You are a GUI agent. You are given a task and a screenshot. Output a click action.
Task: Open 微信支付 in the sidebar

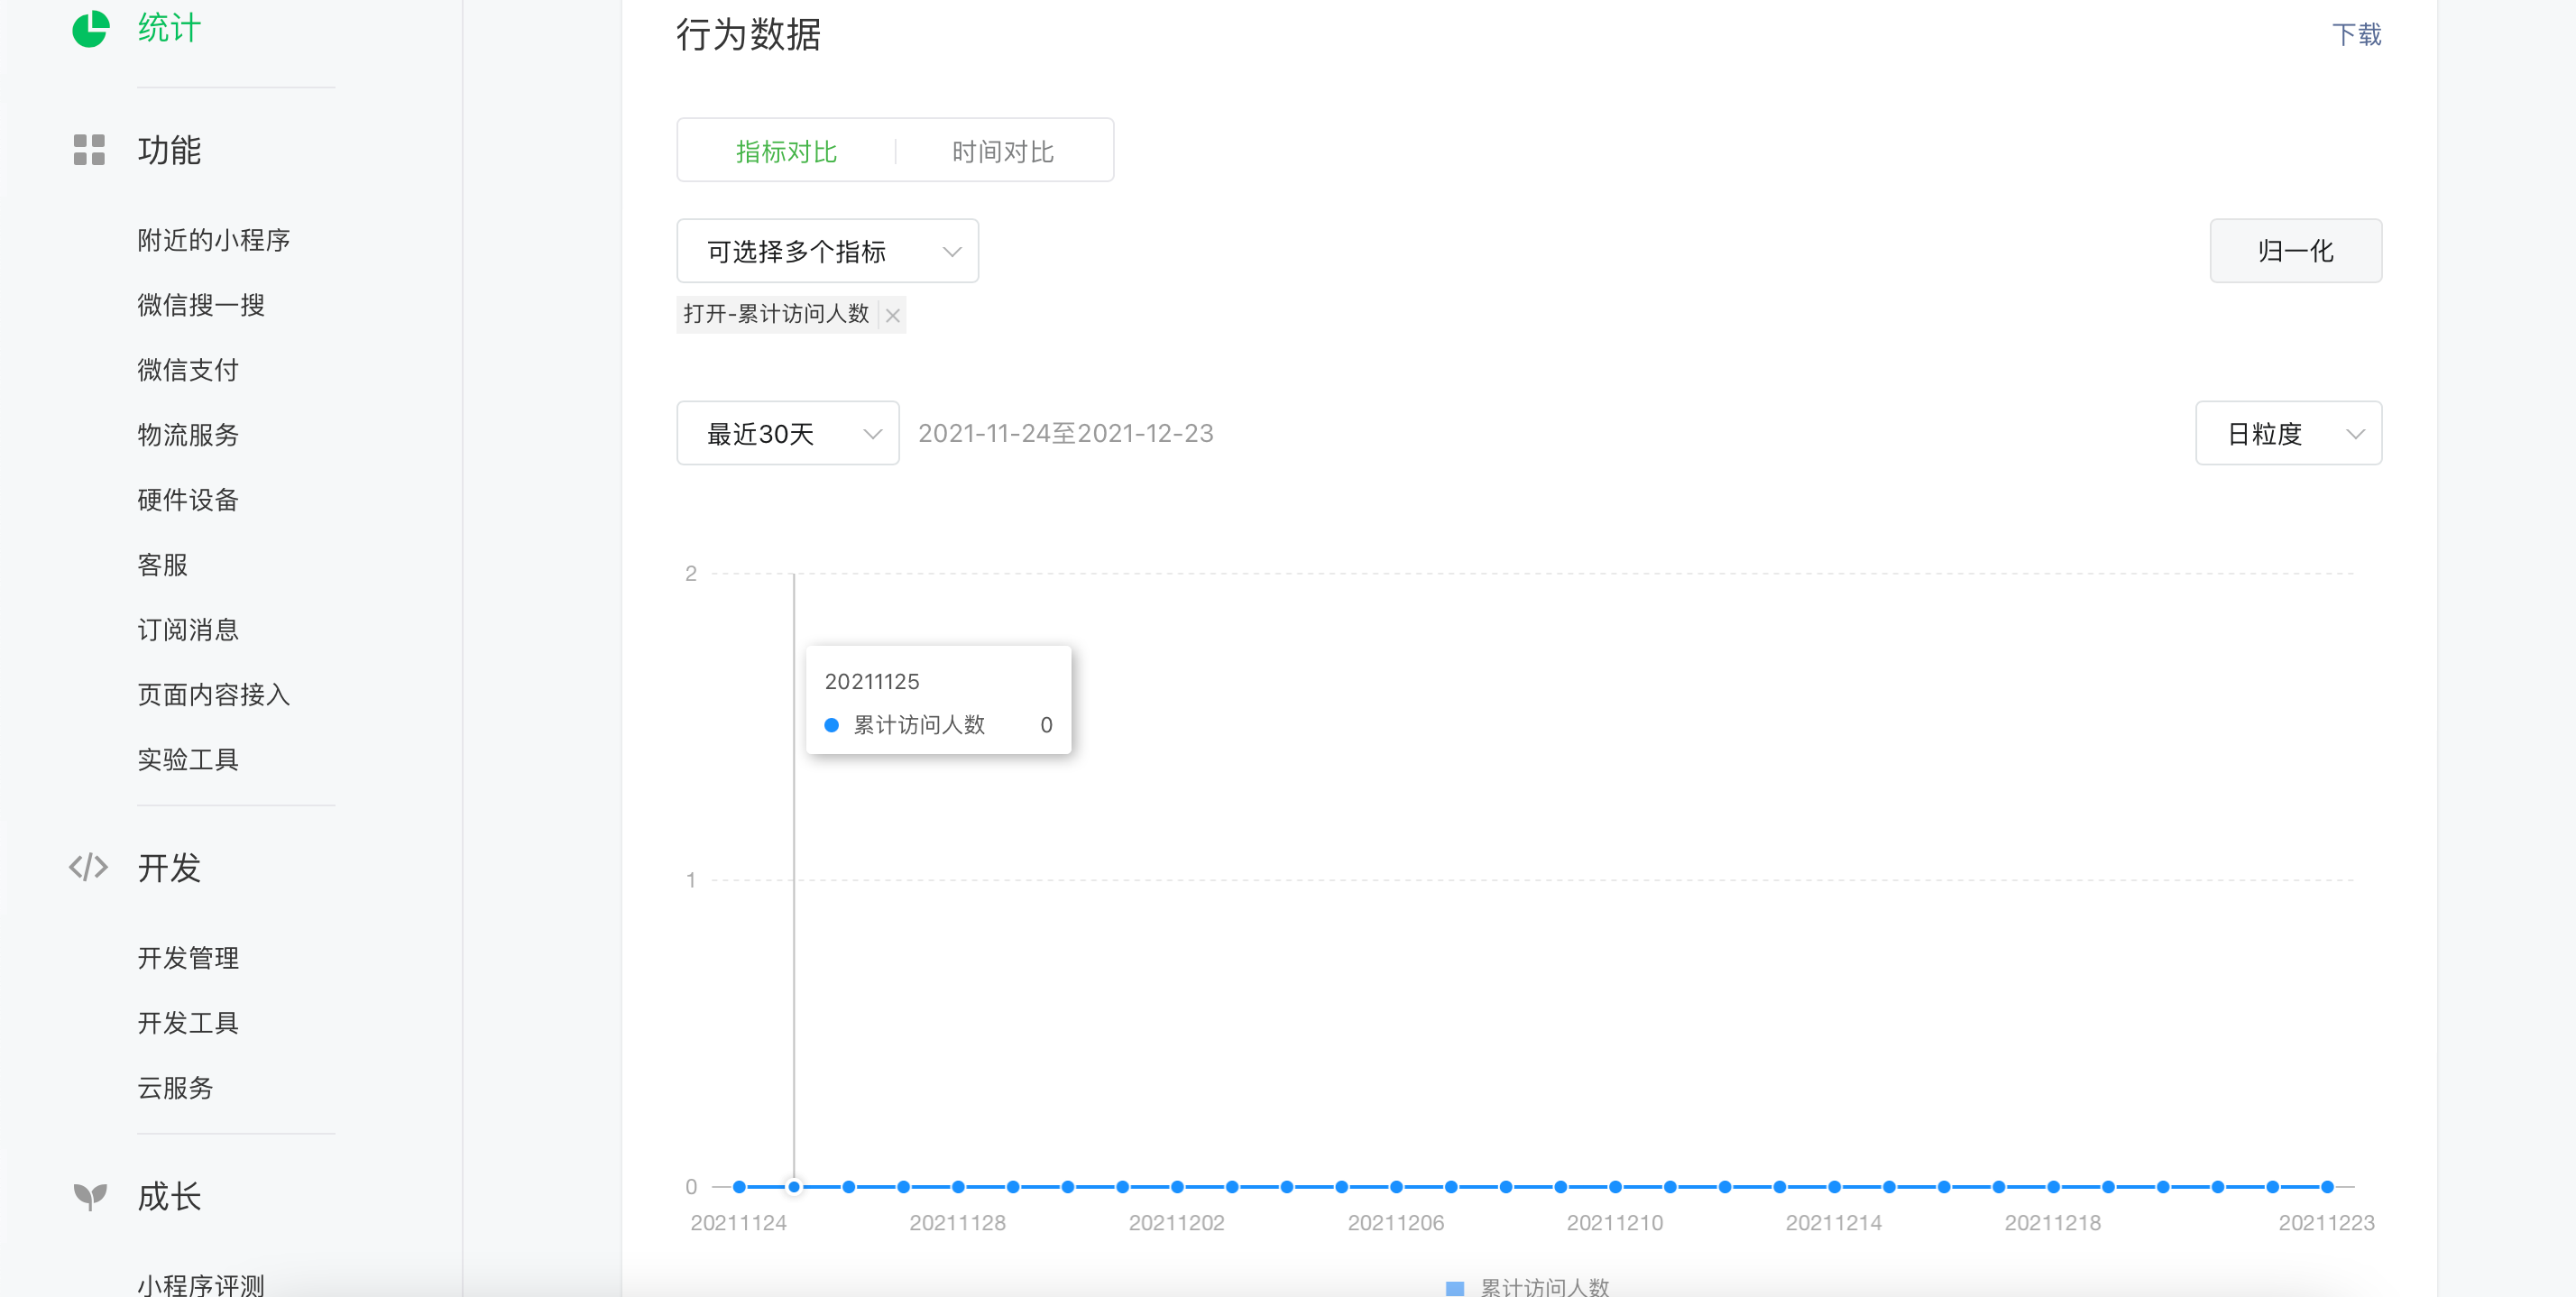click(x=188, y=370)
